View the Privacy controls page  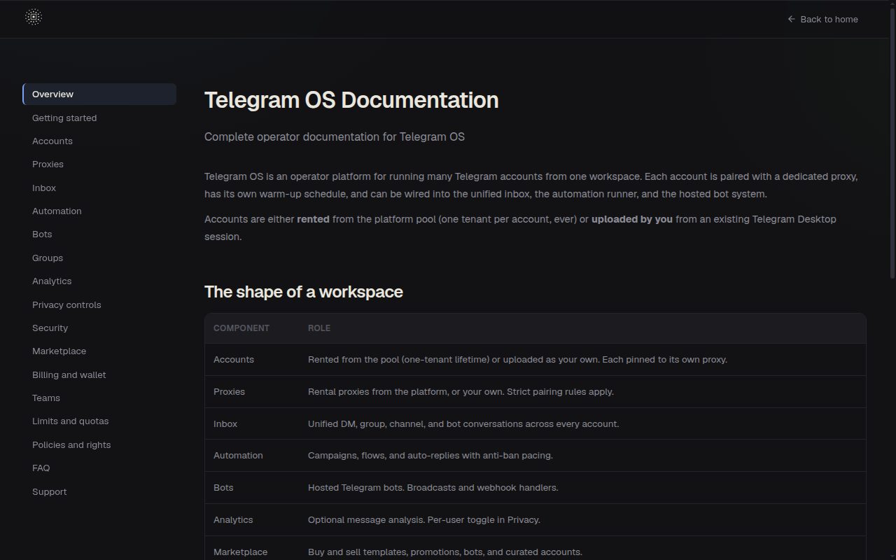tap(99, 304)
